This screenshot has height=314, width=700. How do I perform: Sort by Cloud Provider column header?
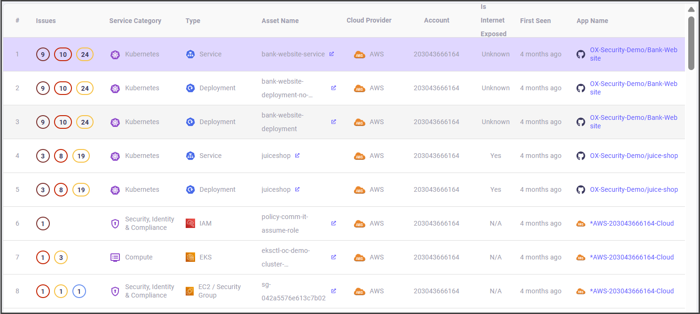click(369, 20)
